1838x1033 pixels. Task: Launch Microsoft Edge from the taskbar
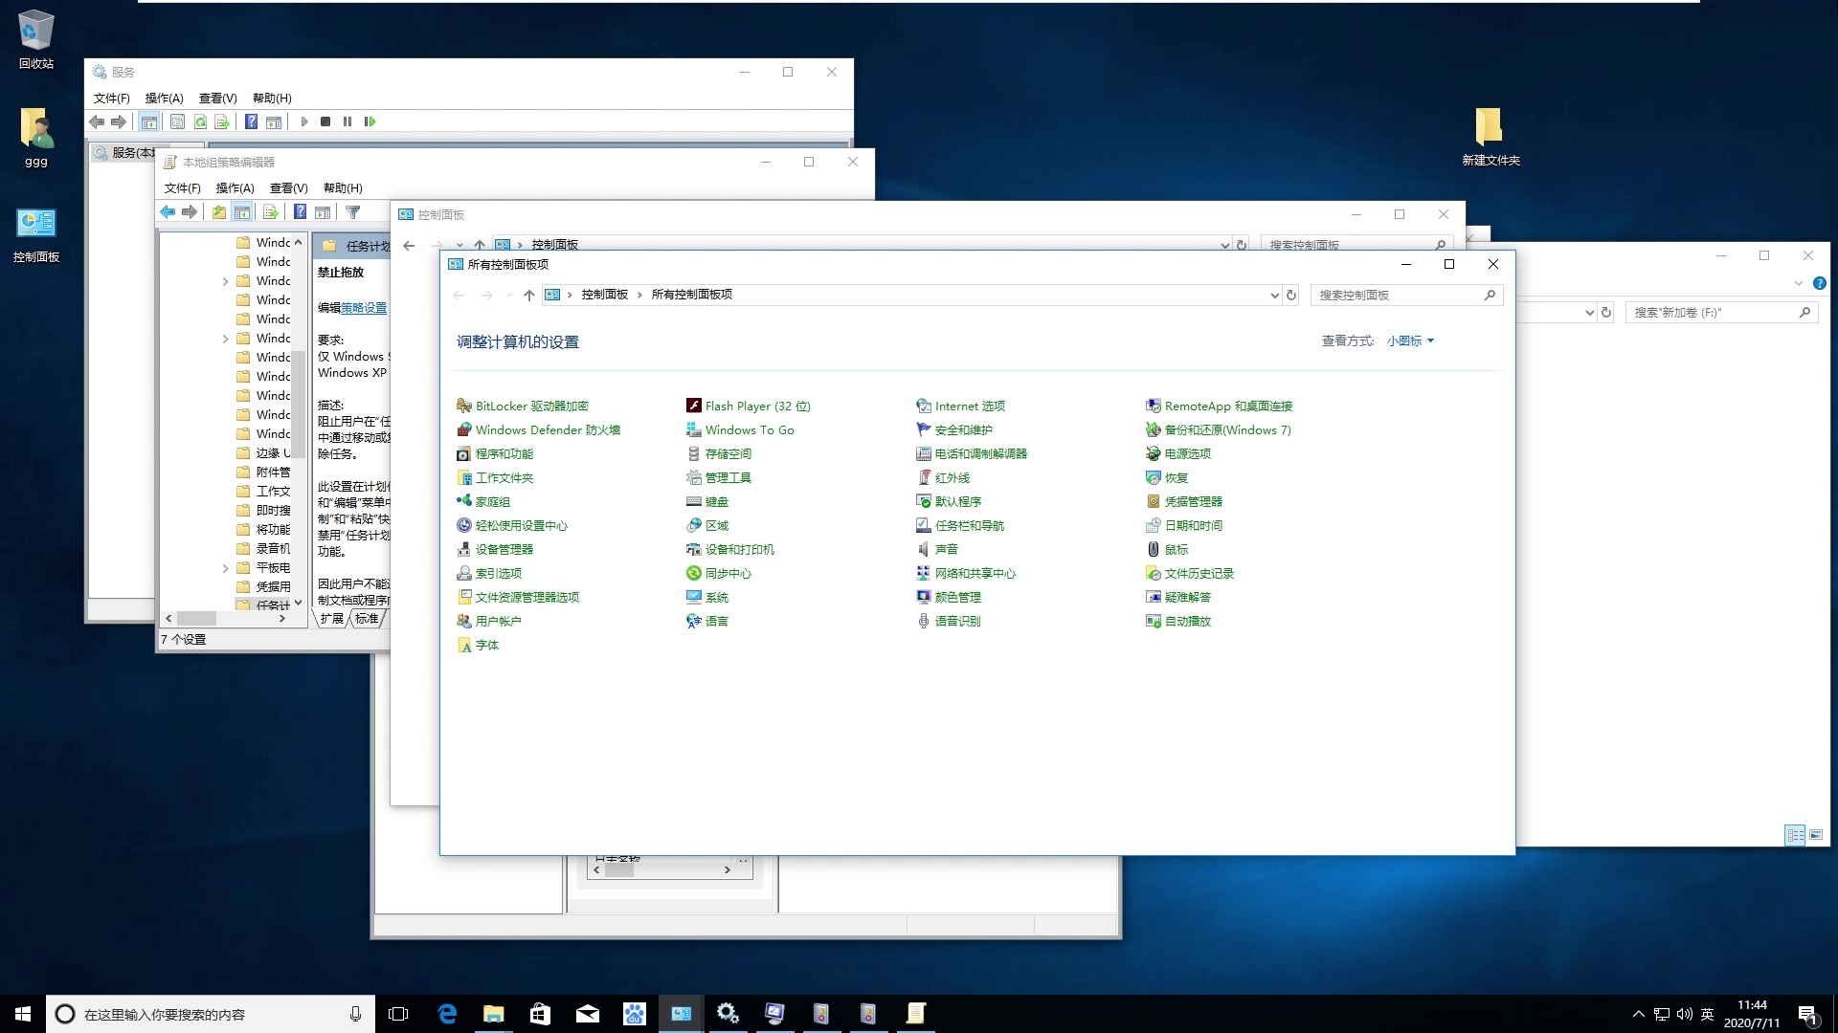446,1013
